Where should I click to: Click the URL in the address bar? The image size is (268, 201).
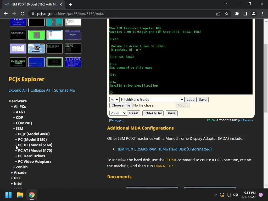click(x=71, y=14)
